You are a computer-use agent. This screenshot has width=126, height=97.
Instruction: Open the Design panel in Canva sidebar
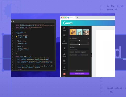(x=64, y=29)
